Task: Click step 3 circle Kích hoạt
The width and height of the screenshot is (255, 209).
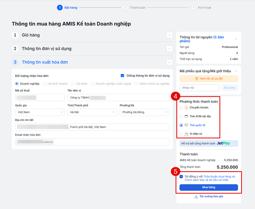Action: [x=194, y=8]
